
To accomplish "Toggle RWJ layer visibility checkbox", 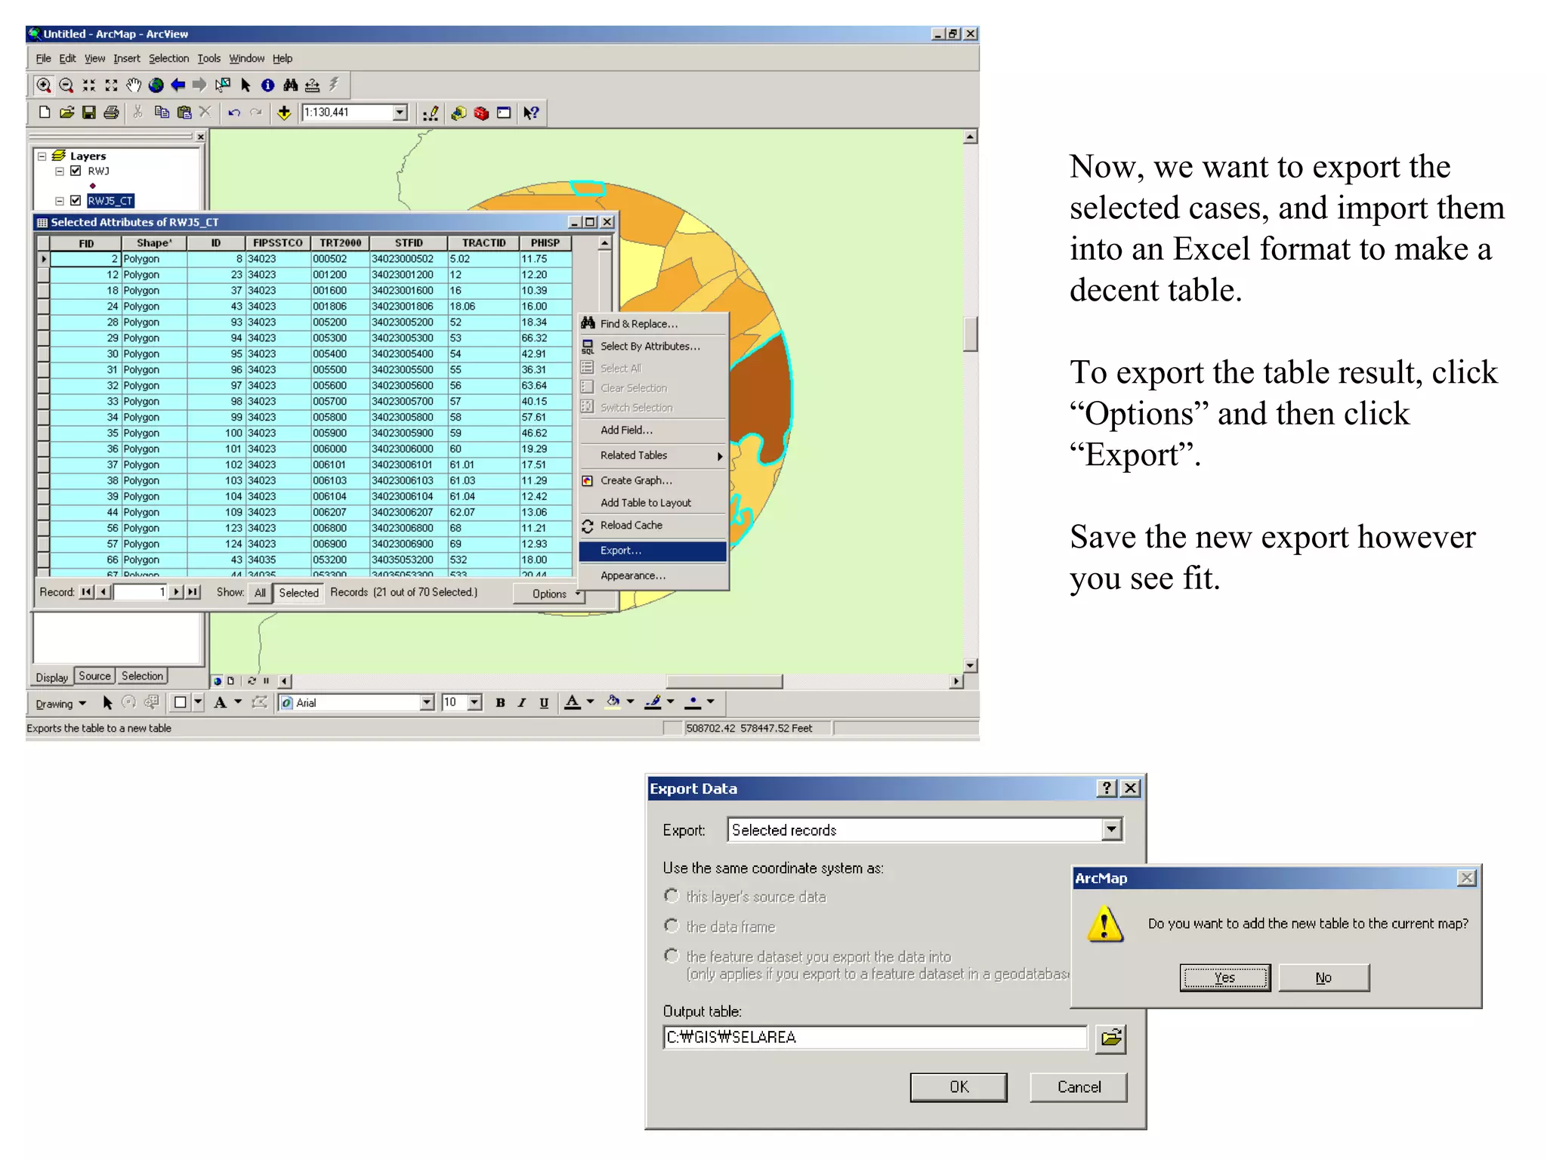I will tap(76, 171).
